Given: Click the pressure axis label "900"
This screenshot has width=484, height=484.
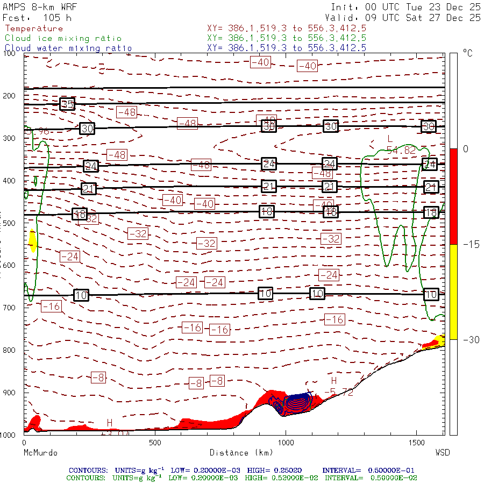Looking at the screenshot, I should point(9,393).
